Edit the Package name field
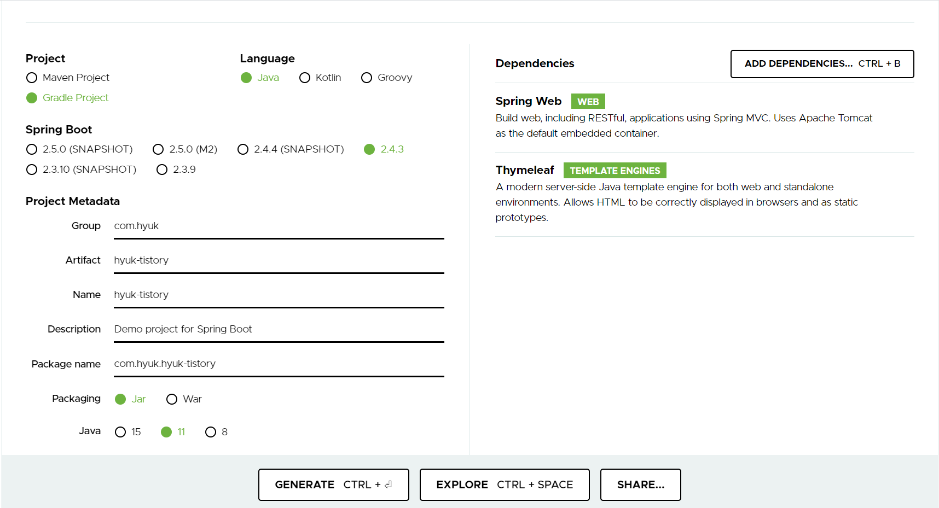Image resolution: width=939 pixels, height=508 pixels. point(279,364)
